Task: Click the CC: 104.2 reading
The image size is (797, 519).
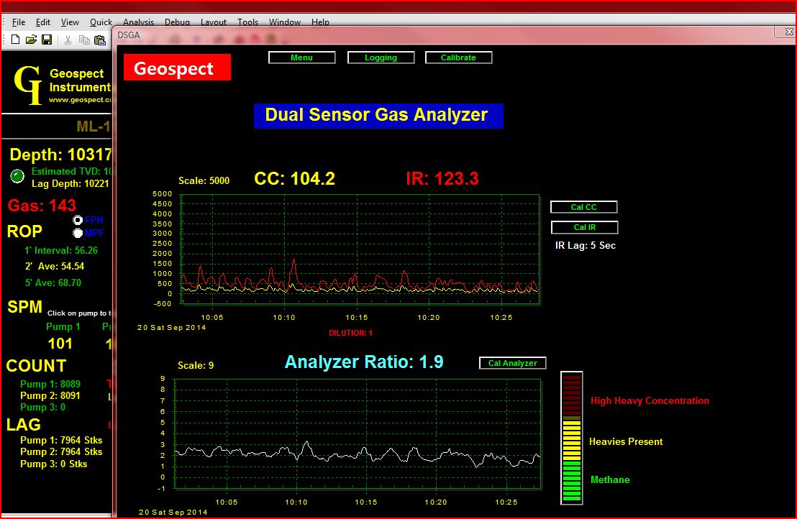Action: click(295, 178)
